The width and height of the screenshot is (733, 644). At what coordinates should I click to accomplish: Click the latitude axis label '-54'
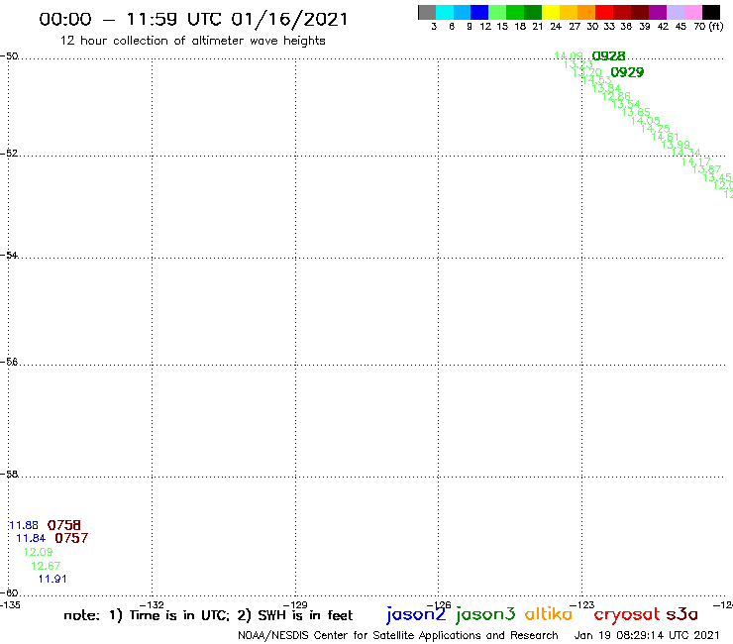[x=9, y=255]
